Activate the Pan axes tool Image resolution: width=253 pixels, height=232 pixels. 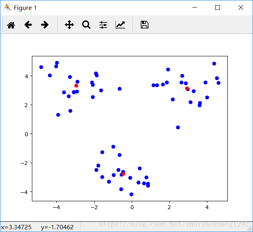point(69,25)
